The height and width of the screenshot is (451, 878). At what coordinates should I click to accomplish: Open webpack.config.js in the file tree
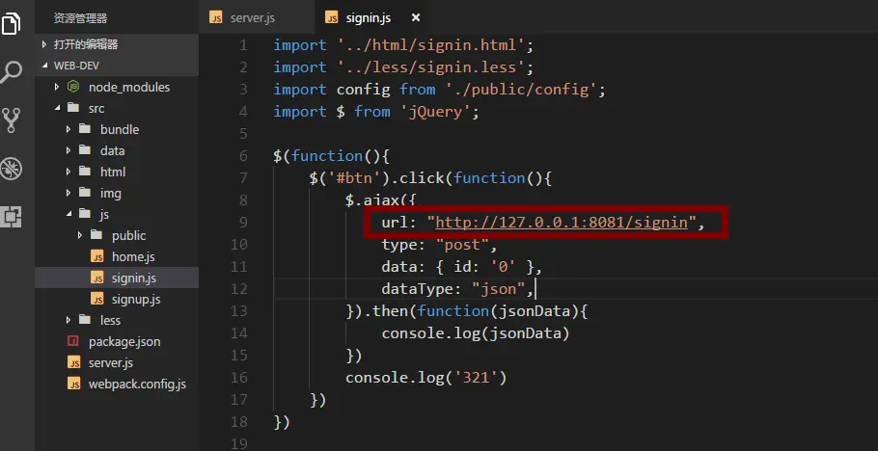coord(117,384)
